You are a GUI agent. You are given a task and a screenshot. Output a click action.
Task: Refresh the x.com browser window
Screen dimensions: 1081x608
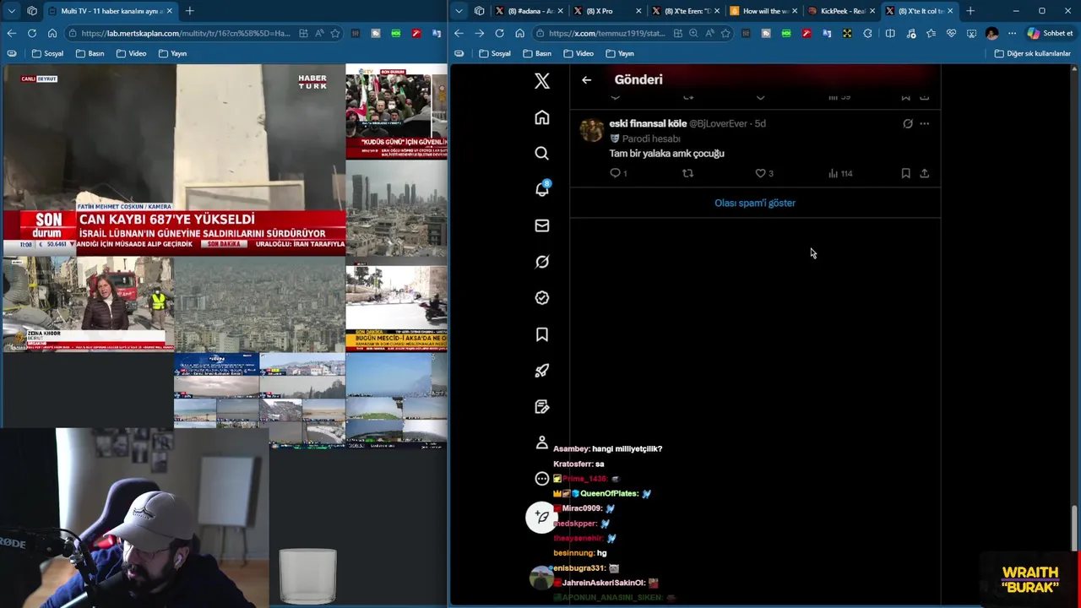coord(499,33)
